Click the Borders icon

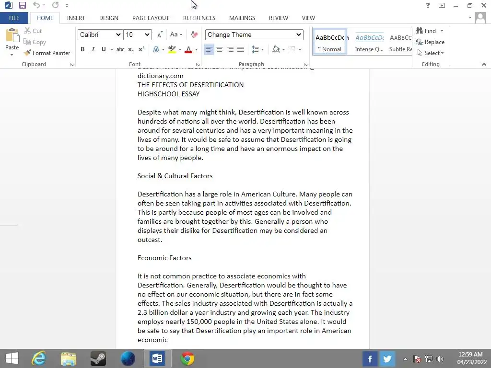coord(292,49)
